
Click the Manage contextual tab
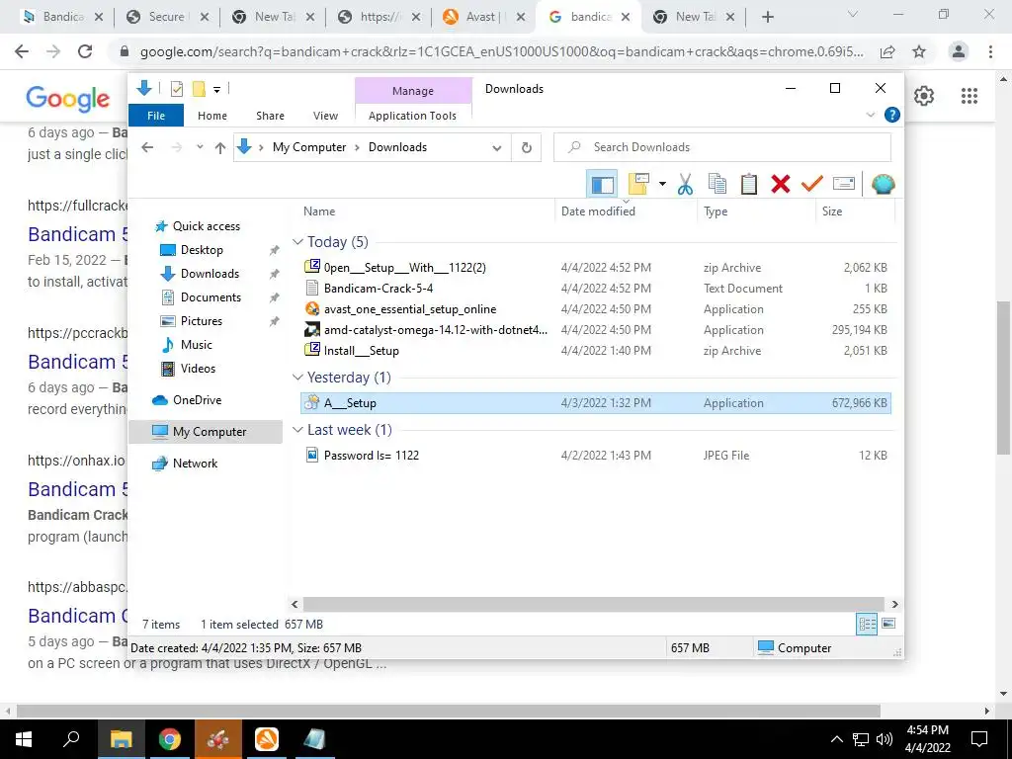pyautogui.click(x=413, y=91)
